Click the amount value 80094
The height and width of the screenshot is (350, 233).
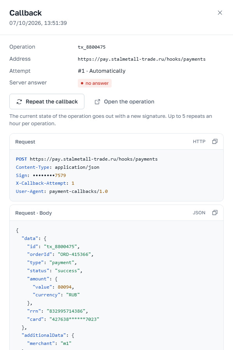point(65,287)
